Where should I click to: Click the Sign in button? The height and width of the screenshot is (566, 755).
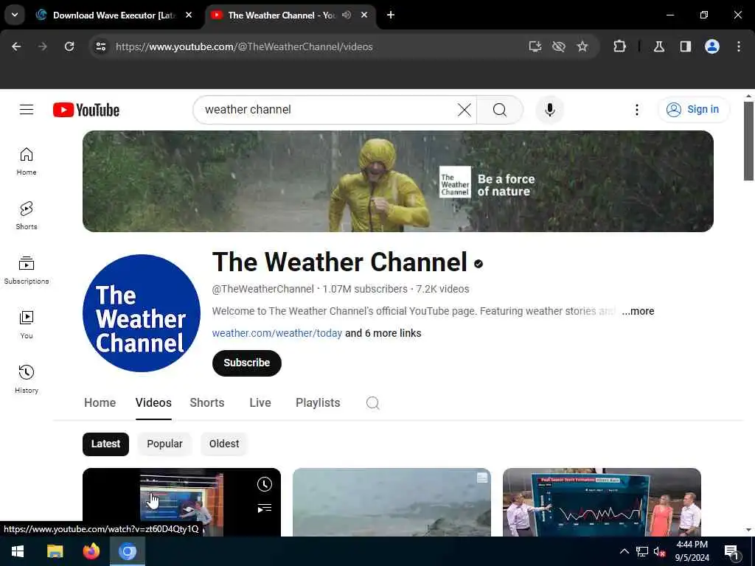(693, 110)
